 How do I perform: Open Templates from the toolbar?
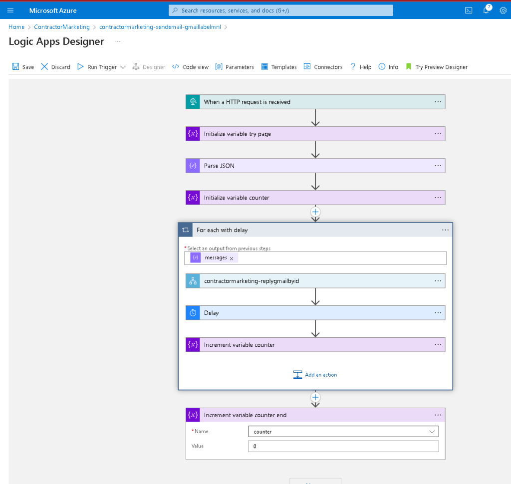click(x=279, y=67)
